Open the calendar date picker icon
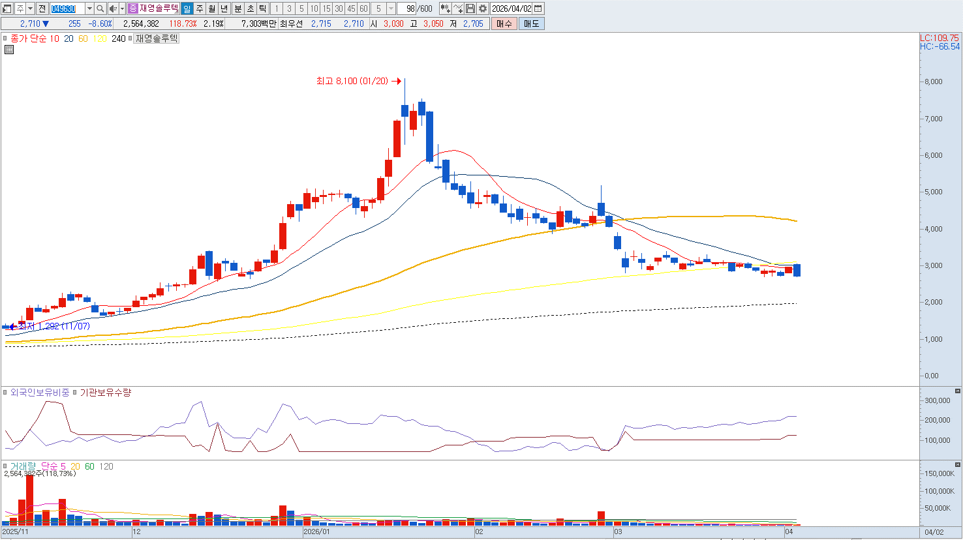This screenshot has width=963, height=540. point(538,8)
